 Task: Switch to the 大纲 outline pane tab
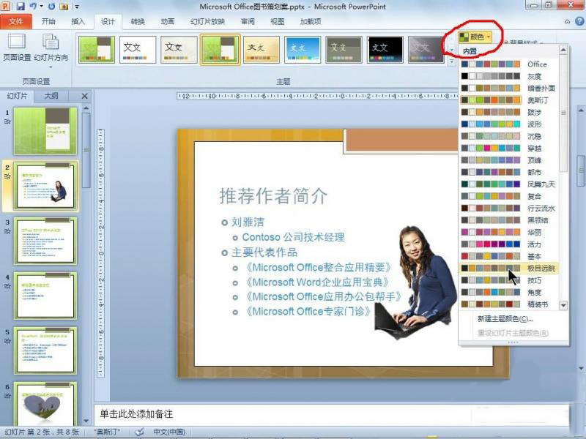51,96
